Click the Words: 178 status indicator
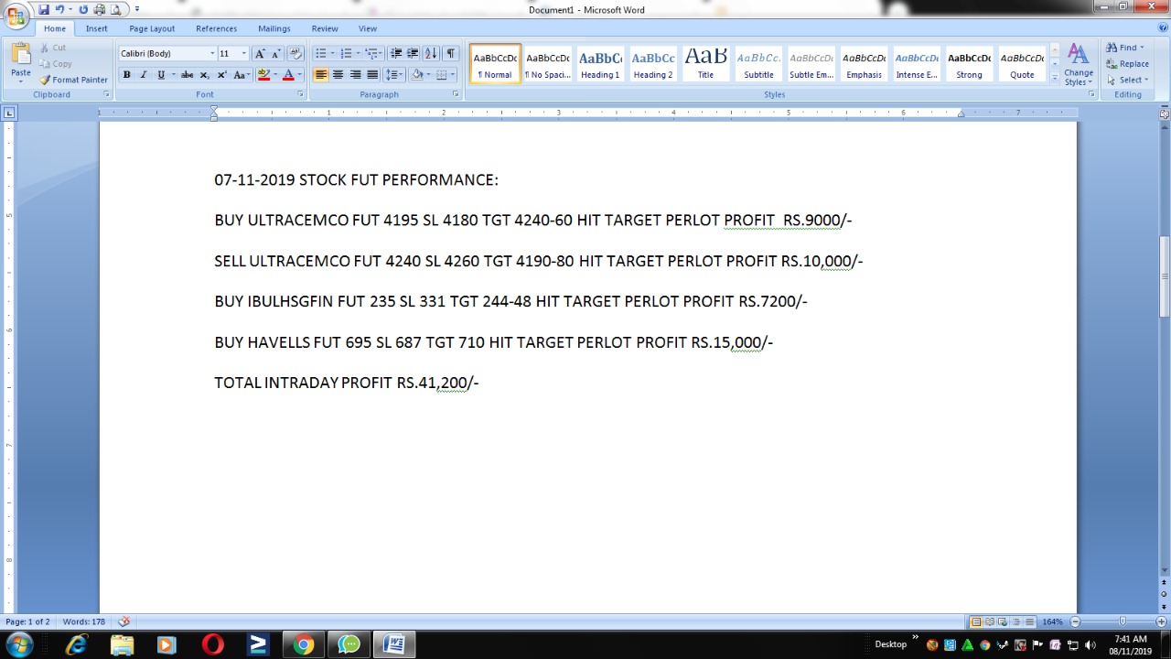Screen dimensions: 1171x659 coord(84,621)
